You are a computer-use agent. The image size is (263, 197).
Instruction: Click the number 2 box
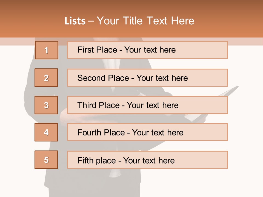[x=46, y=78]
